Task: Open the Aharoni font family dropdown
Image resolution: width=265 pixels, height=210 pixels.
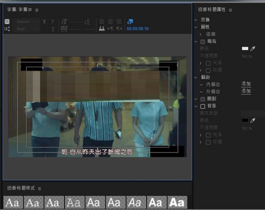Action: point(28,22)
